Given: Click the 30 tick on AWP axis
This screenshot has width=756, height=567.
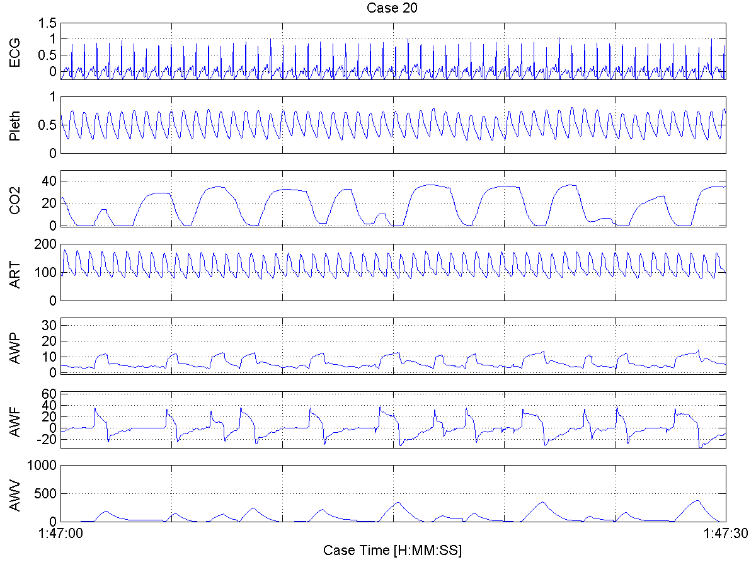Looking at the screenshot, I should pyautogui.click(x=50, y=324).
